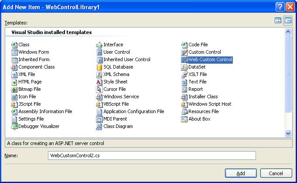This screenshot has height=183, width=297.
Task: Click the Name input field
Action: pos(152,155)
